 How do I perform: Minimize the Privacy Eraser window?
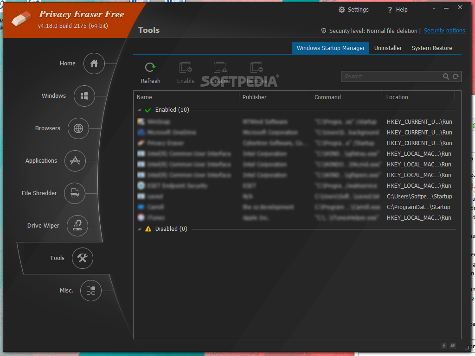446,8
